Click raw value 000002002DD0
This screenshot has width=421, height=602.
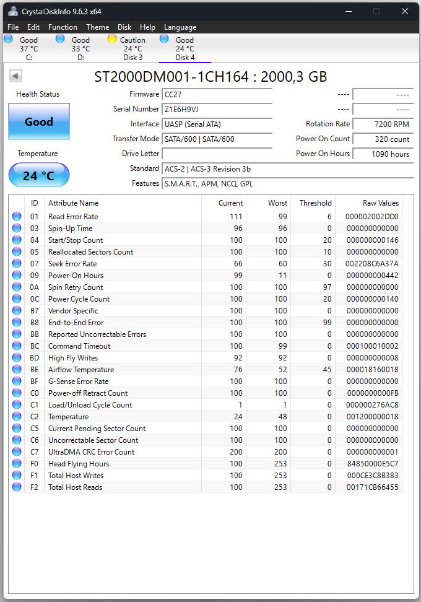click(372, 217)
